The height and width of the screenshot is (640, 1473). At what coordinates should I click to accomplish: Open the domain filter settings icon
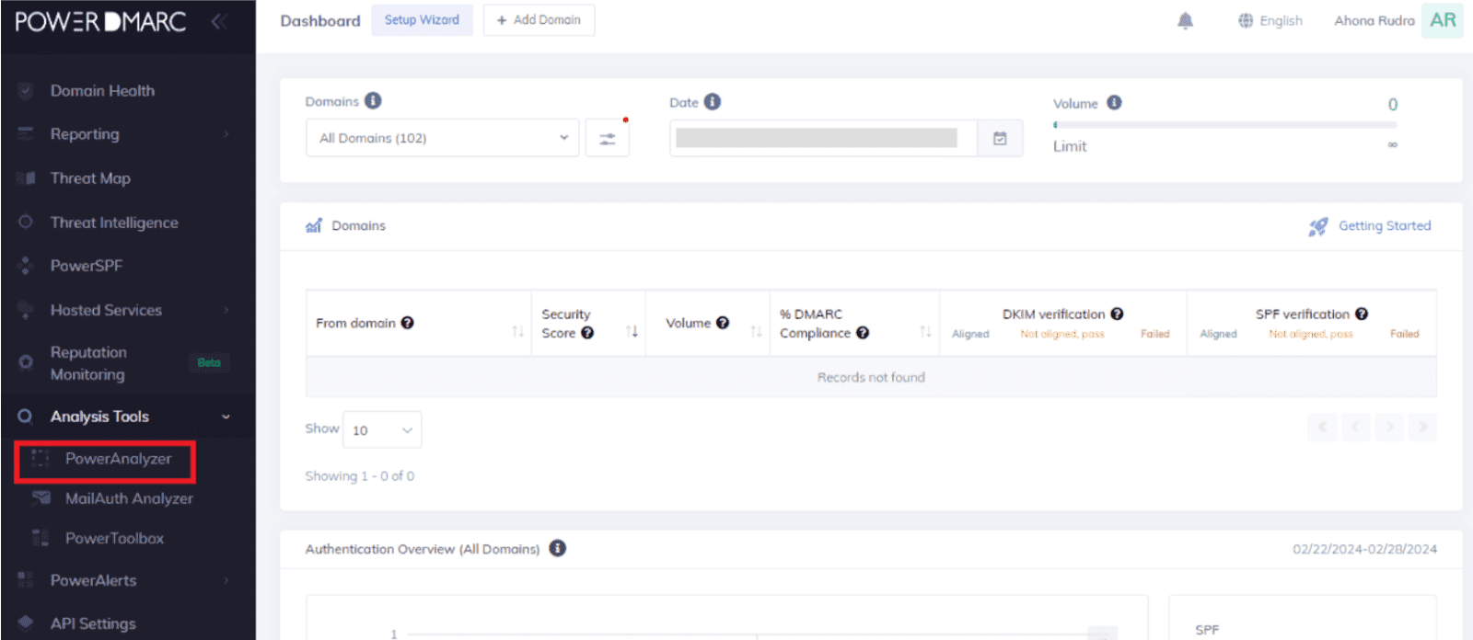607,139
